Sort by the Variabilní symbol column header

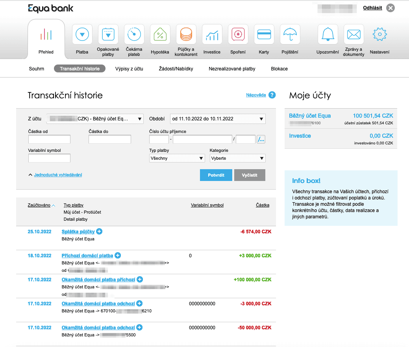207,205
